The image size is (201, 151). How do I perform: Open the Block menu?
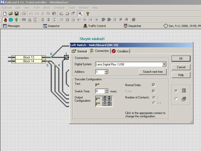47,8
